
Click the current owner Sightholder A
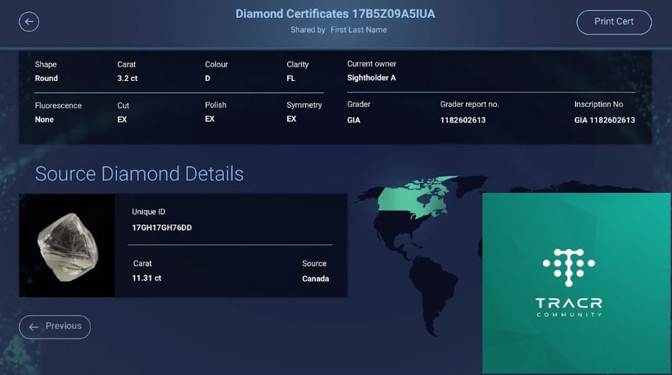click(371, 77)
